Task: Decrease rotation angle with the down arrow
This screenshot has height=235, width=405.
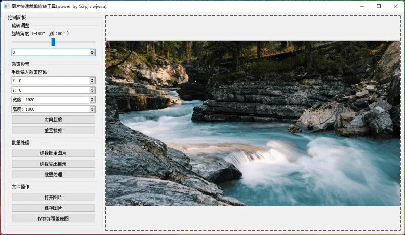Action: [92, 54]
